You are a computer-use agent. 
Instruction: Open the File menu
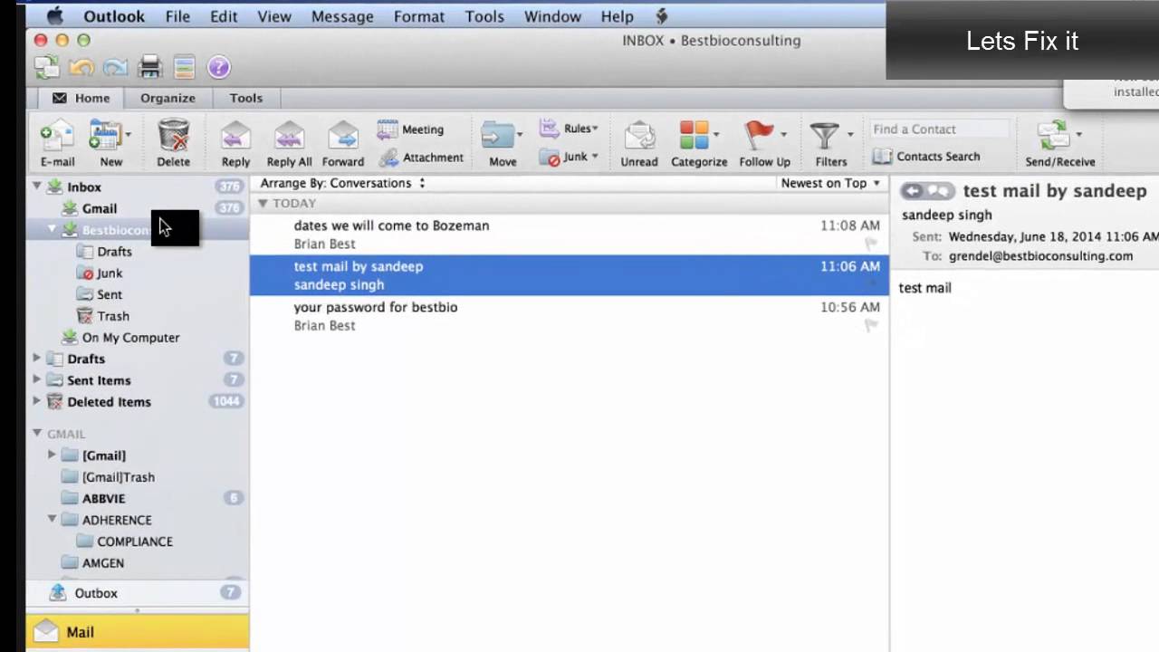tap(177, 16)
